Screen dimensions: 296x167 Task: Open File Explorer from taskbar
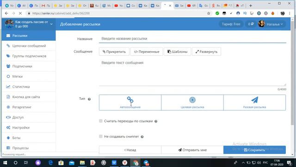(82, 163)
